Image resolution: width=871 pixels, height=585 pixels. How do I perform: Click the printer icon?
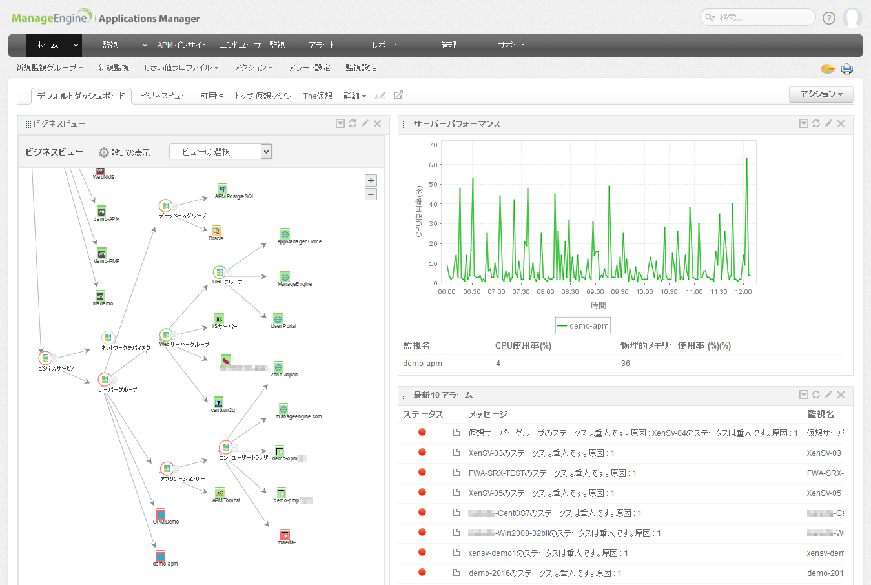tap(847, 68)
